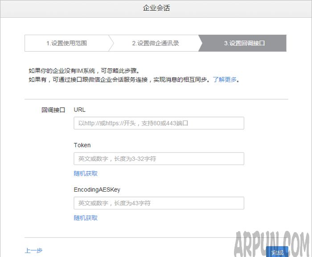Focus the URL input field
The width and height of the screenshot is (312, 257).
[x=159, y=123]
